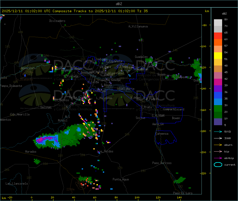Screen dimensions: 238x201
Task: Pick the magenta 39-42 dBZ legend swatch
Action: (218, 82)
